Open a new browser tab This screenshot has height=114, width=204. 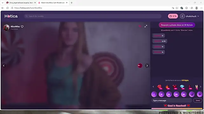(71, 3)
